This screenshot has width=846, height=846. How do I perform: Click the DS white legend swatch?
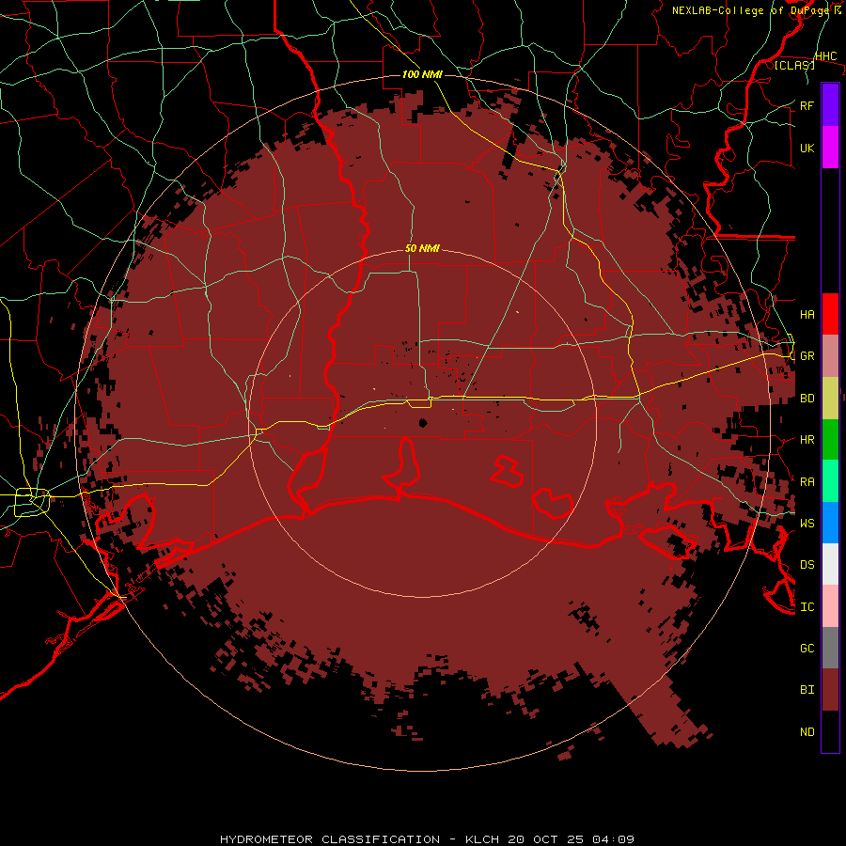(830, 564)
